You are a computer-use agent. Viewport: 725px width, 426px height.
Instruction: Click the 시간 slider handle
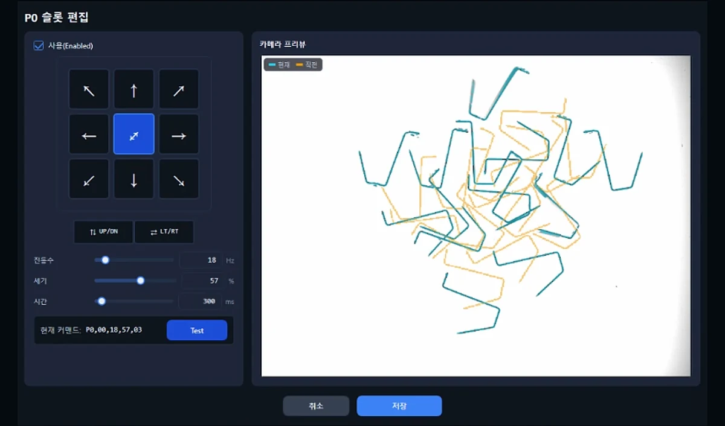pos(101,301)
